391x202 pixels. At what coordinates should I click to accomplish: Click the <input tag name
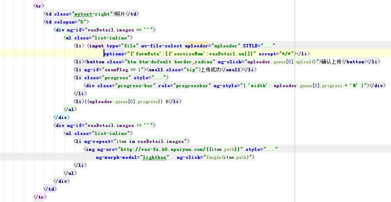(x=95, y=46)
